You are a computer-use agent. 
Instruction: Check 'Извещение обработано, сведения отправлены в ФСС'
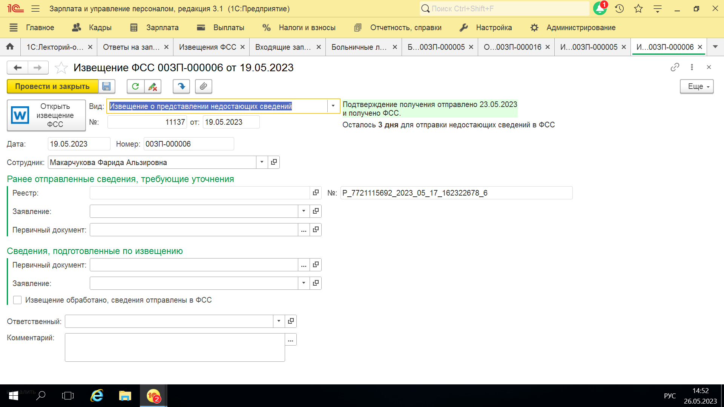[x=17, y=300]
